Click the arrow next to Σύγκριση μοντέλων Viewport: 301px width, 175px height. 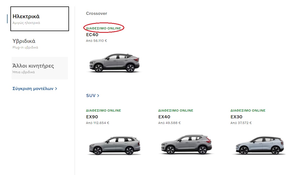(56, 89)
